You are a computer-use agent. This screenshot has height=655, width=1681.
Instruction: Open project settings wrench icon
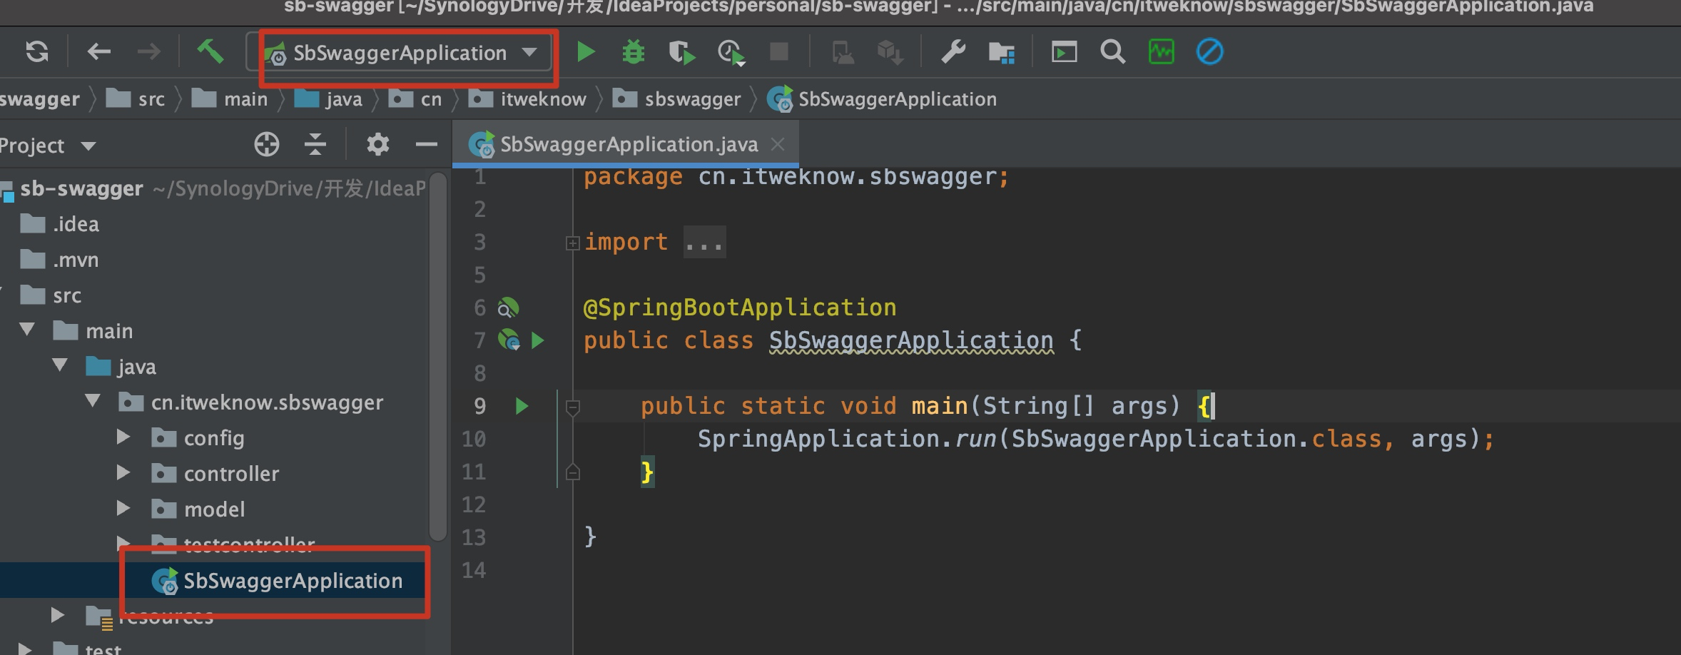953,51
